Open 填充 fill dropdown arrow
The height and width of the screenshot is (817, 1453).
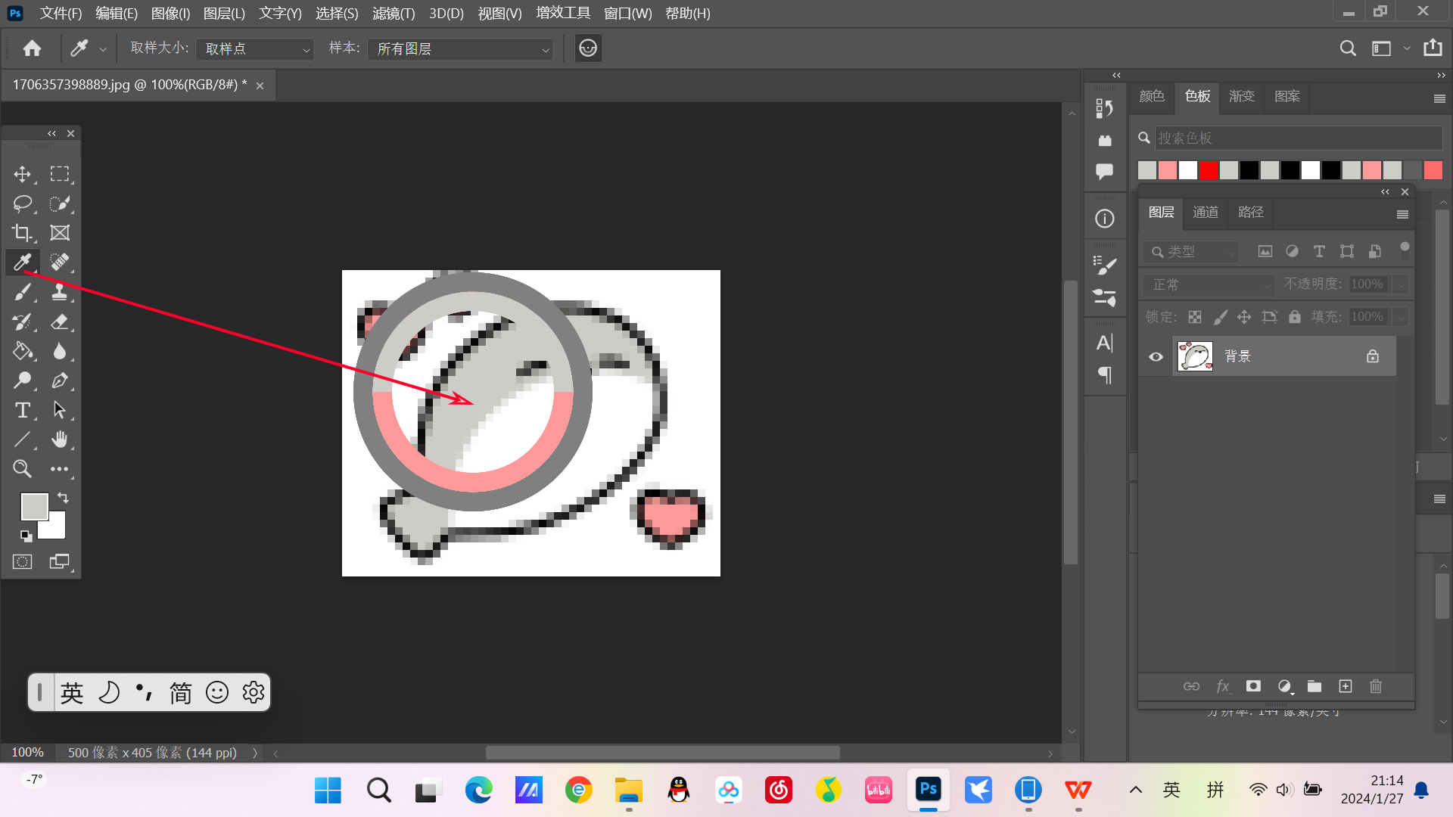tap(1401, 318)
